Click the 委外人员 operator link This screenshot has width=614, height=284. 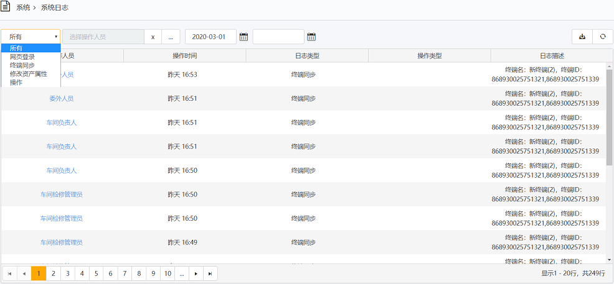(62, 98)
